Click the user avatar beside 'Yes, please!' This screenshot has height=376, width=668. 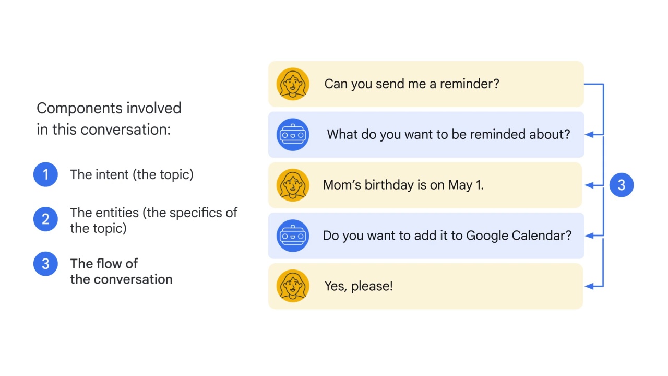tap(293, 286)
